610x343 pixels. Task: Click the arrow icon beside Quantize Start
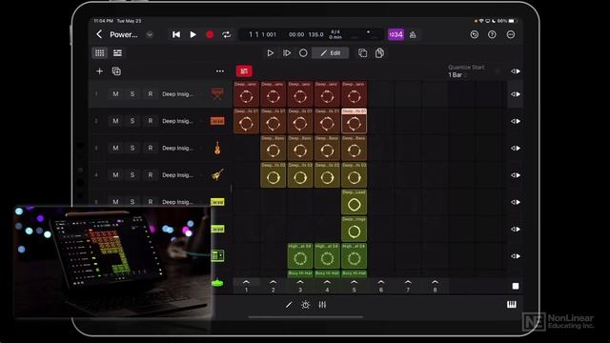pos(516,71)
